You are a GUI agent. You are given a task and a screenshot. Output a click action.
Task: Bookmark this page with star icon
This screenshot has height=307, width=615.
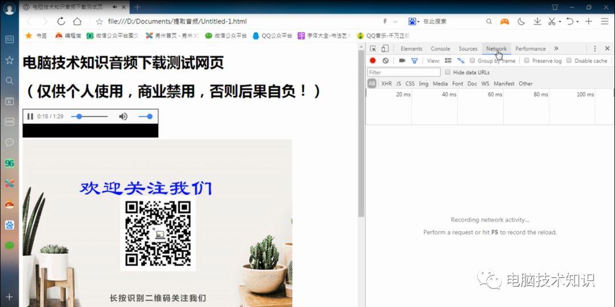(x=100, y=22)
